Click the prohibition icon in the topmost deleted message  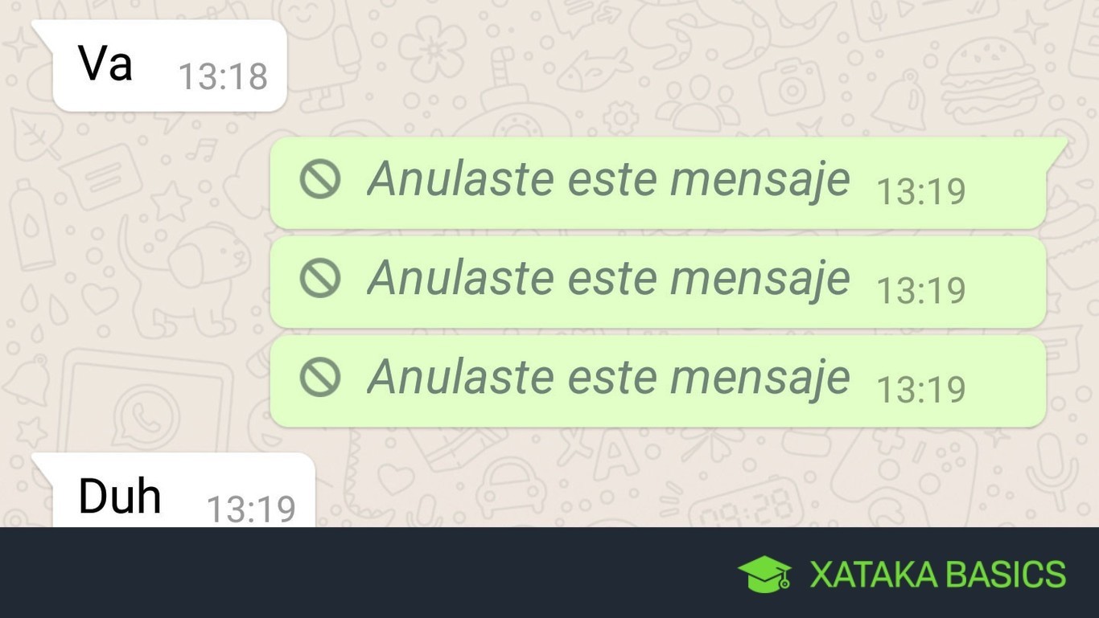(x=320, y=178)
